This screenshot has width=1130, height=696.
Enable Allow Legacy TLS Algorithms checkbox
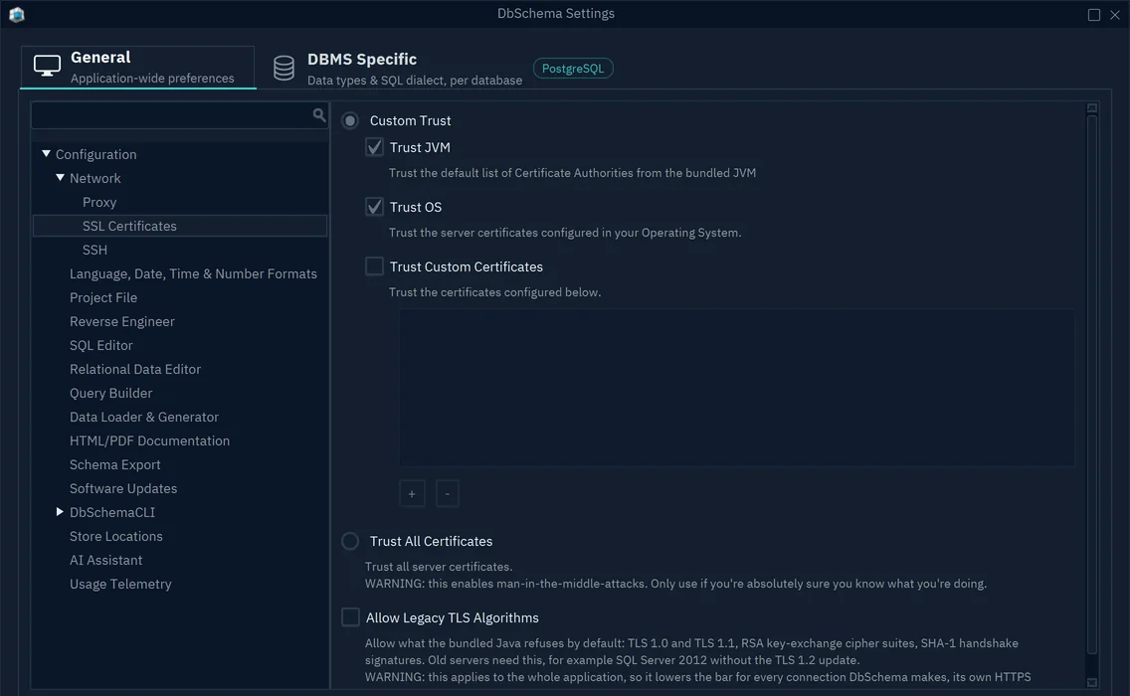(x=350, y=617)
